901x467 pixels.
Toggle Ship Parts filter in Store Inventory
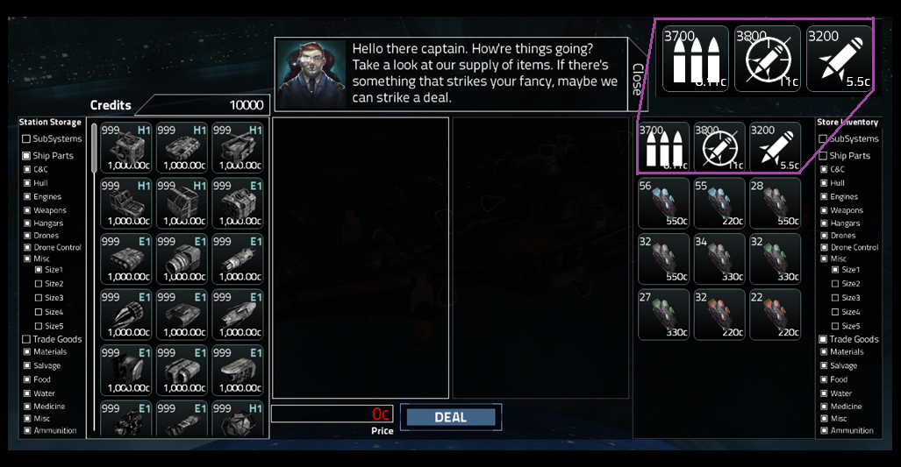click(823, 155)
